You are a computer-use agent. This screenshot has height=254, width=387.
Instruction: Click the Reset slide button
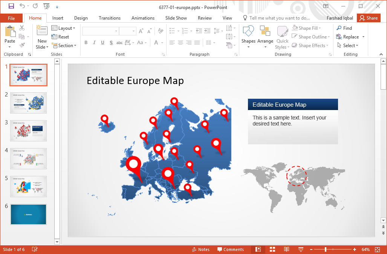tap(60, 37)
